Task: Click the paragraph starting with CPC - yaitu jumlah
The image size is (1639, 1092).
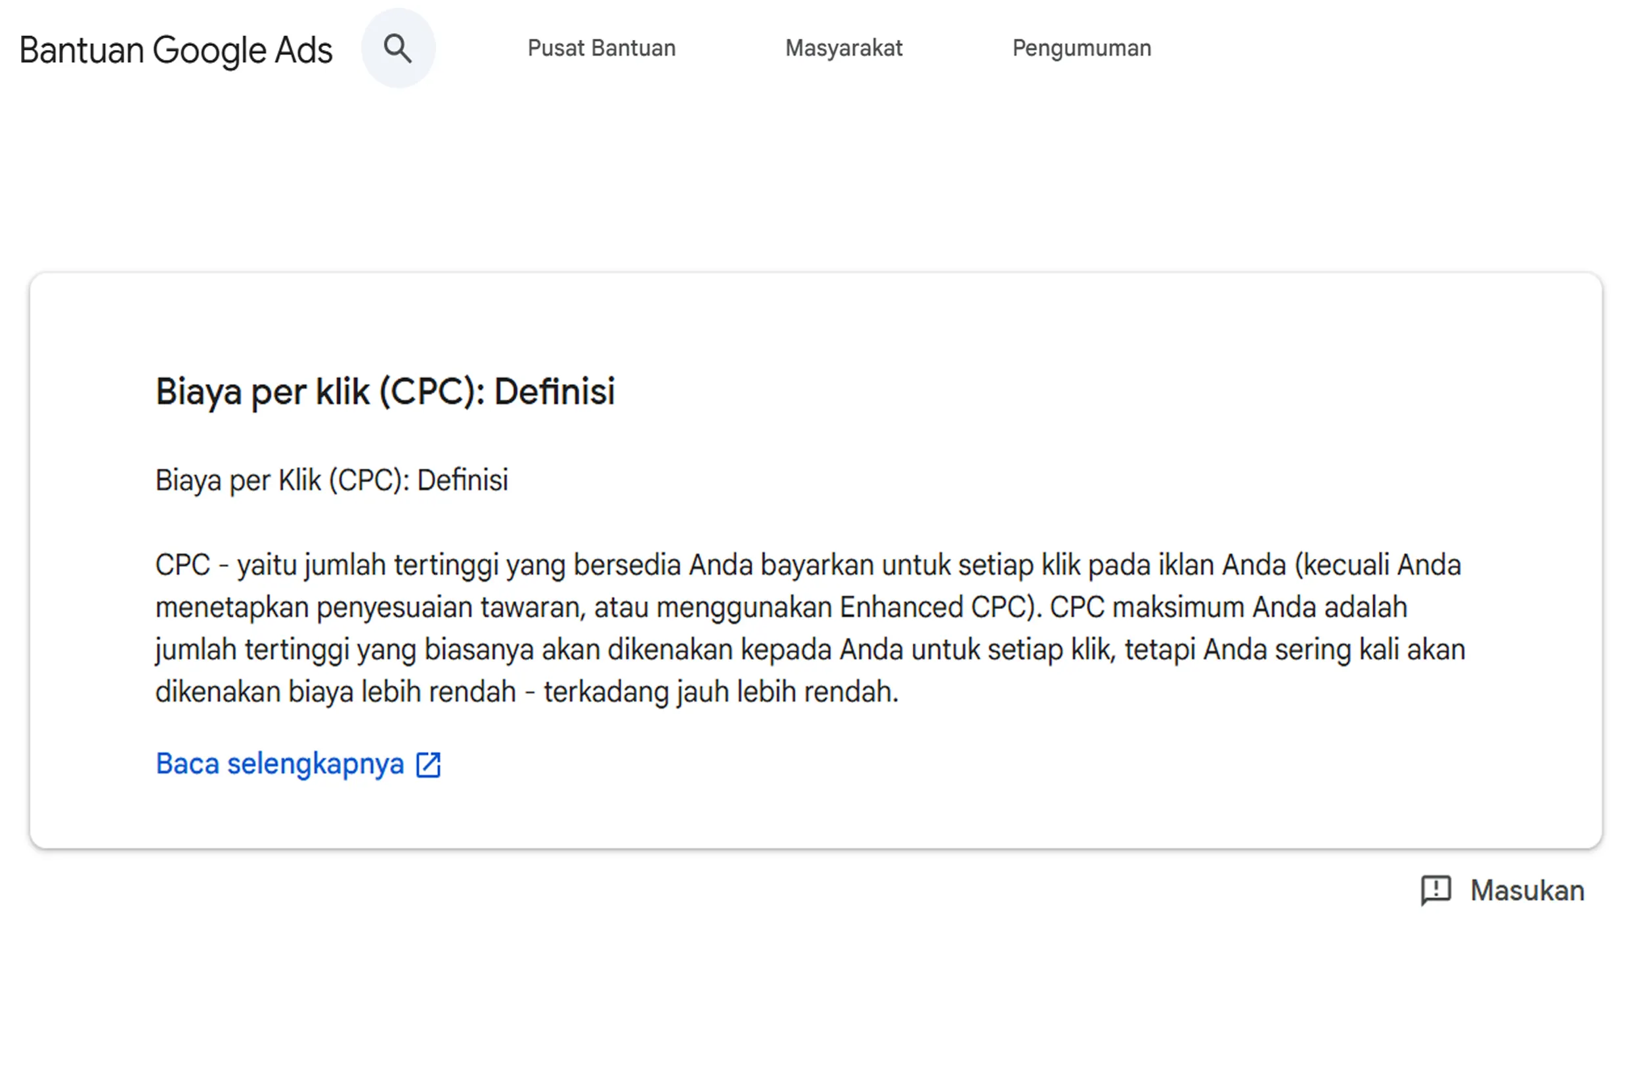Action: tap(810, 628)
